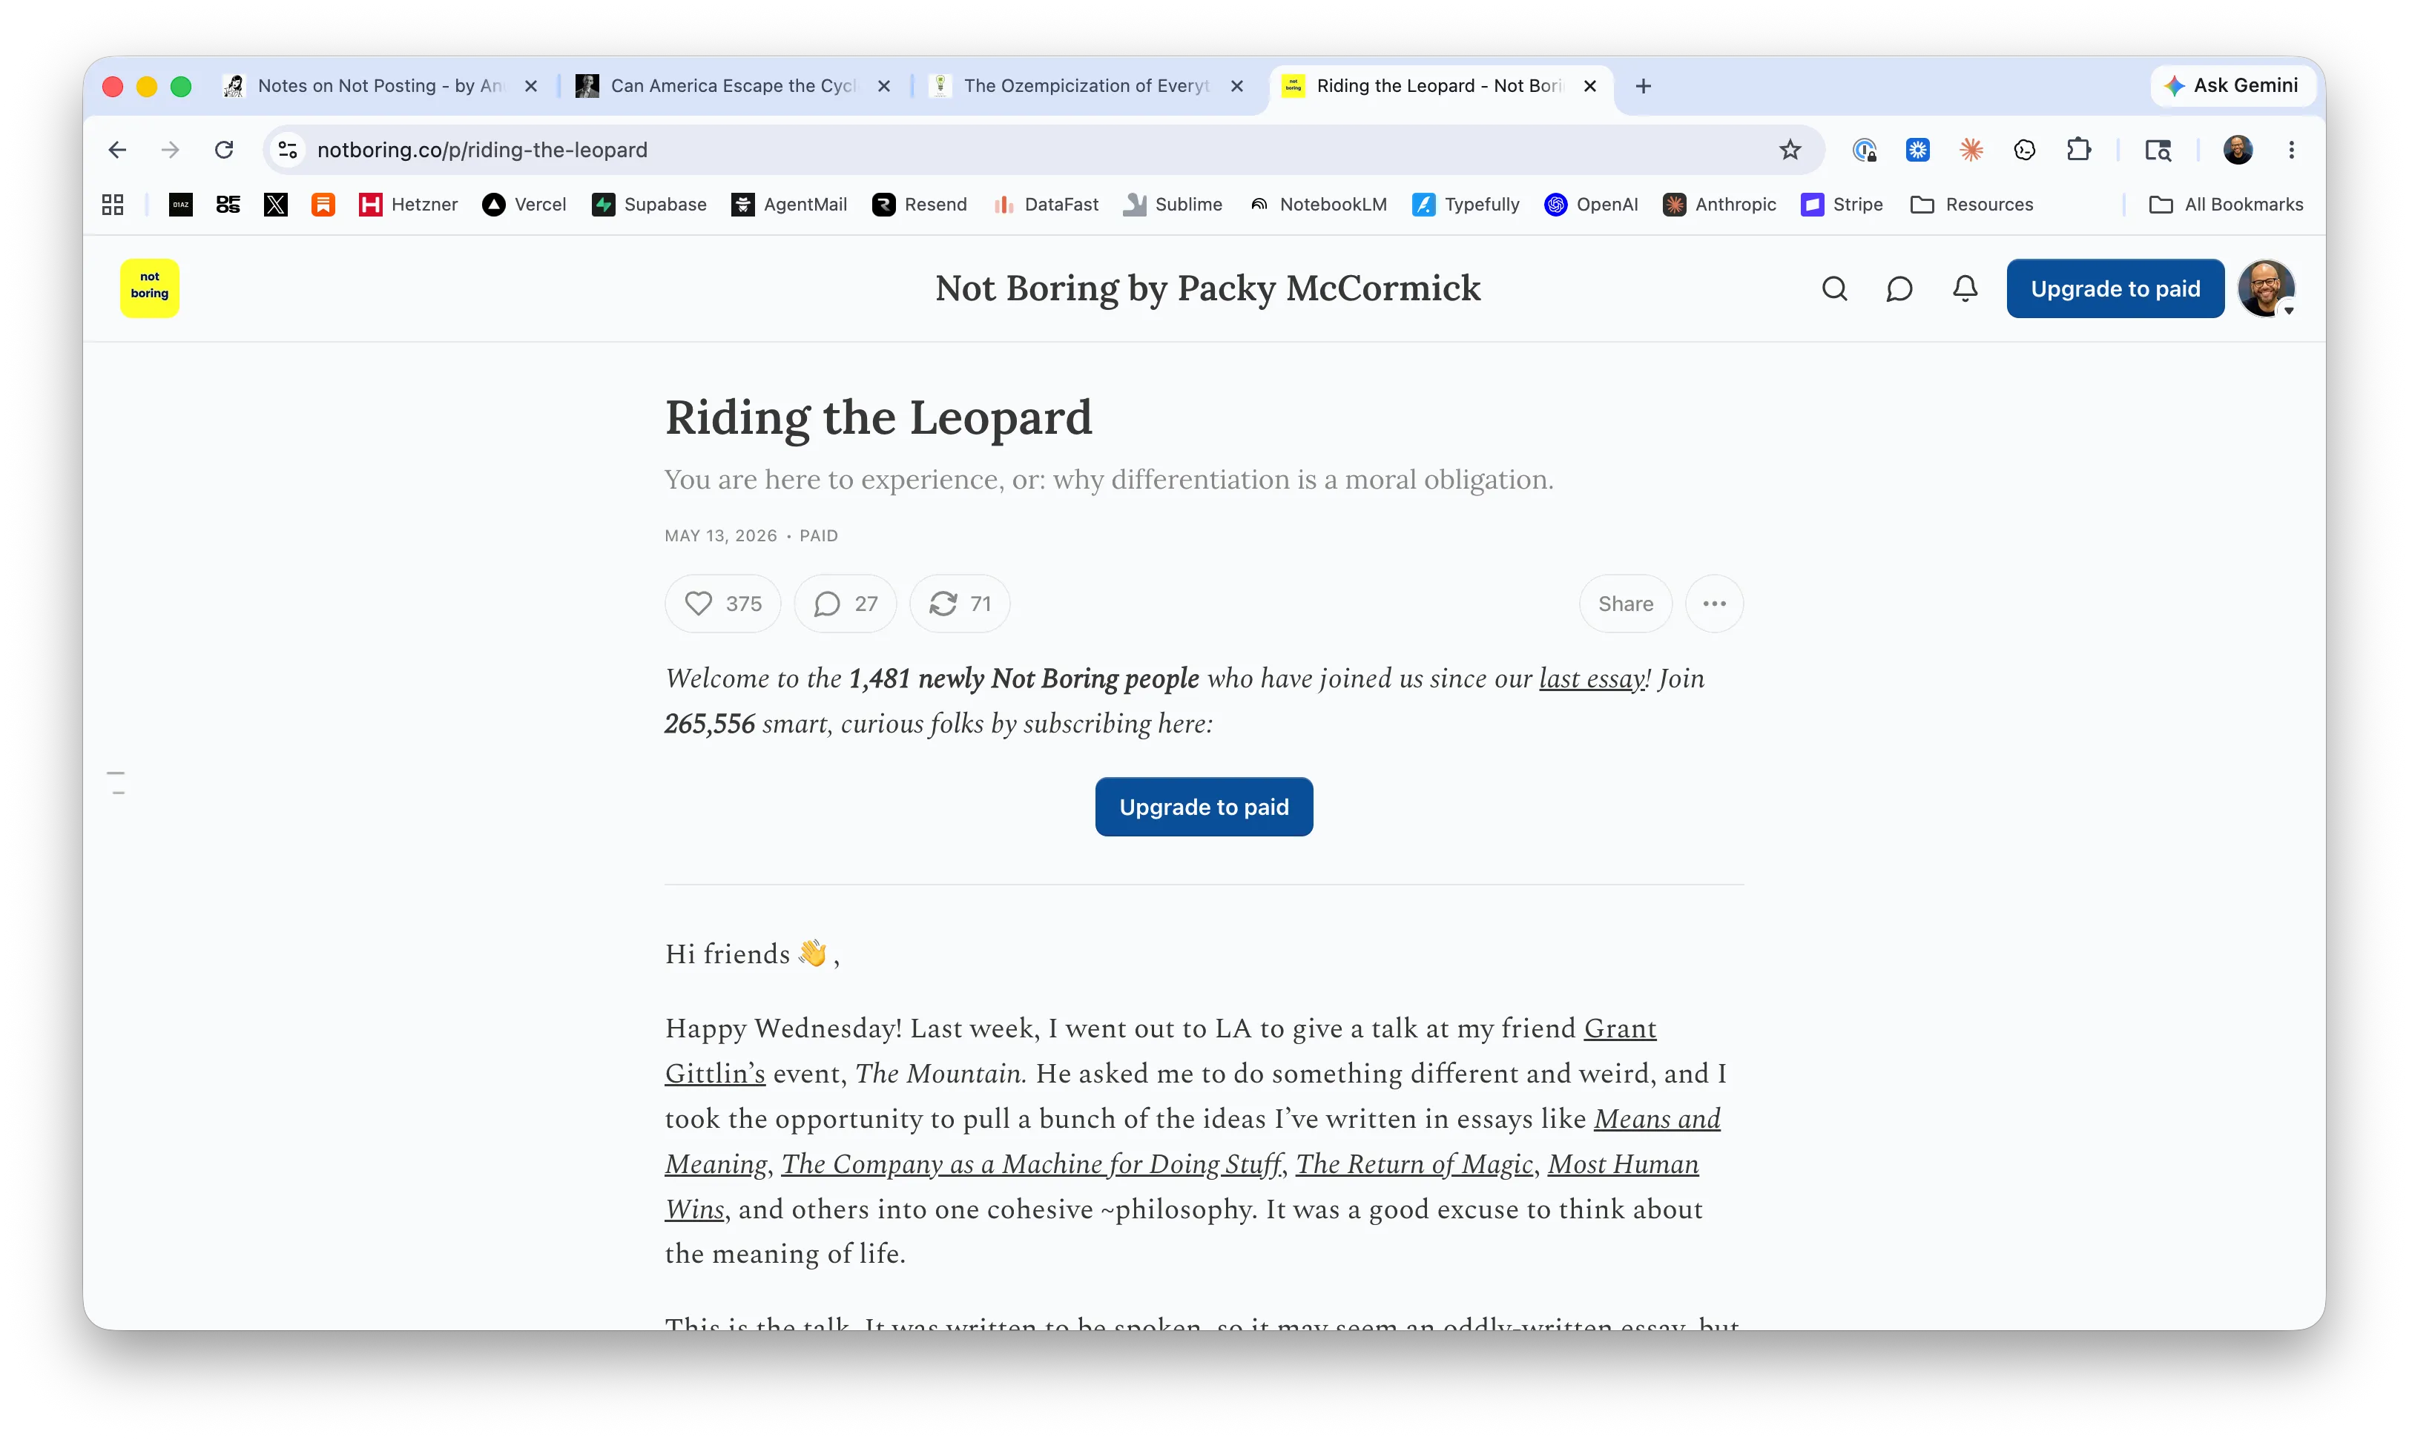Click the Not Boring yellow logo
Viewport: 2409px width, 1440px height.
click(x=150, y=288)
